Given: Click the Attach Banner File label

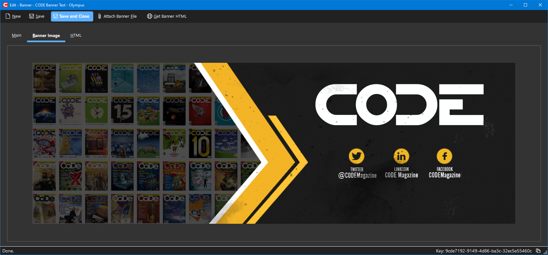Looking at the screenshot, I should click(x=120, y=16).
